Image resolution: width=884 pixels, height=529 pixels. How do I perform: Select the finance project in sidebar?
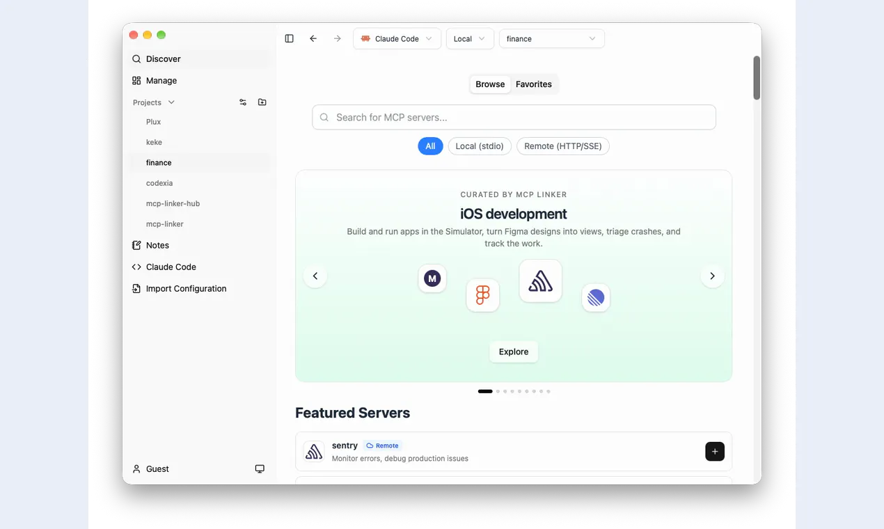coord(199,163)
